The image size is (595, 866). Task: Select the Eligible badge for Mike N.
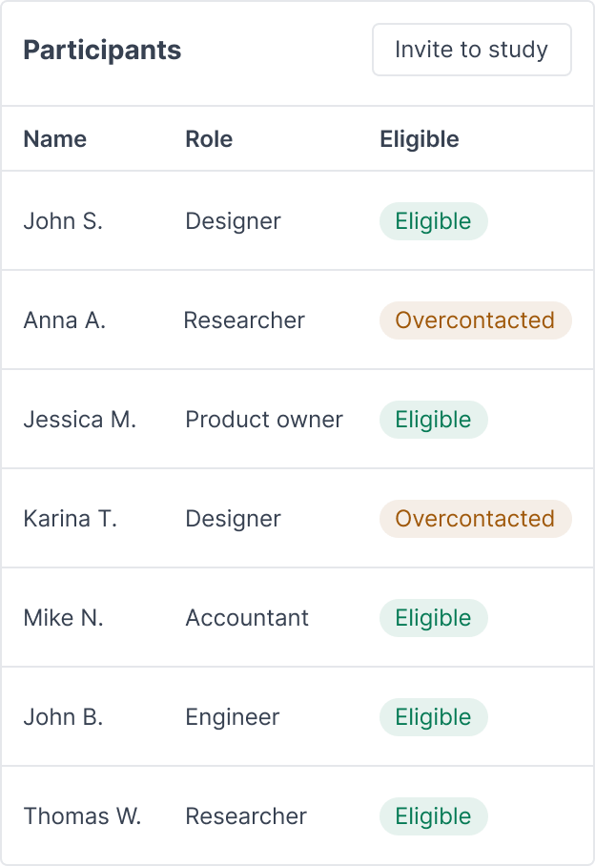coord(434,618)
